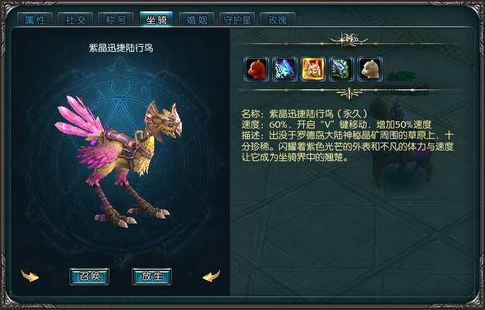This screenshot has width=485, height=310.
Task: Select the blue-purple armored mount icon
Action: point(285,70)
